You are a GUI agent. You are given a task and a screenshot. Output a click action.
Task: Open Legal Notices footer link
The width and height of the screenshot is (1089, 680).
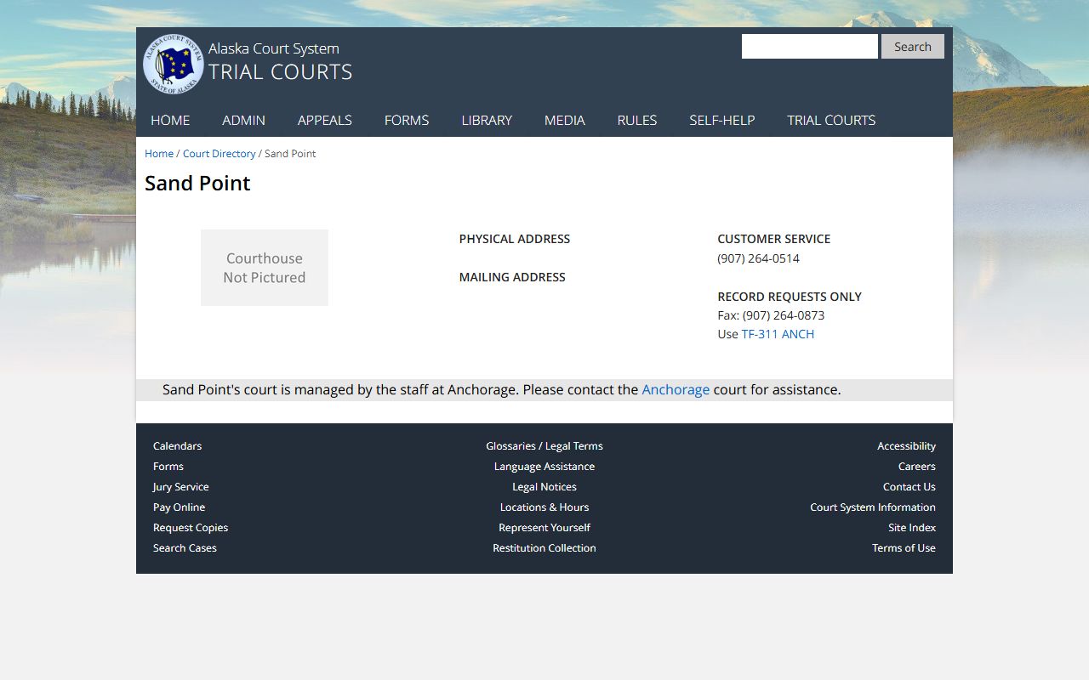coord(544,487)
